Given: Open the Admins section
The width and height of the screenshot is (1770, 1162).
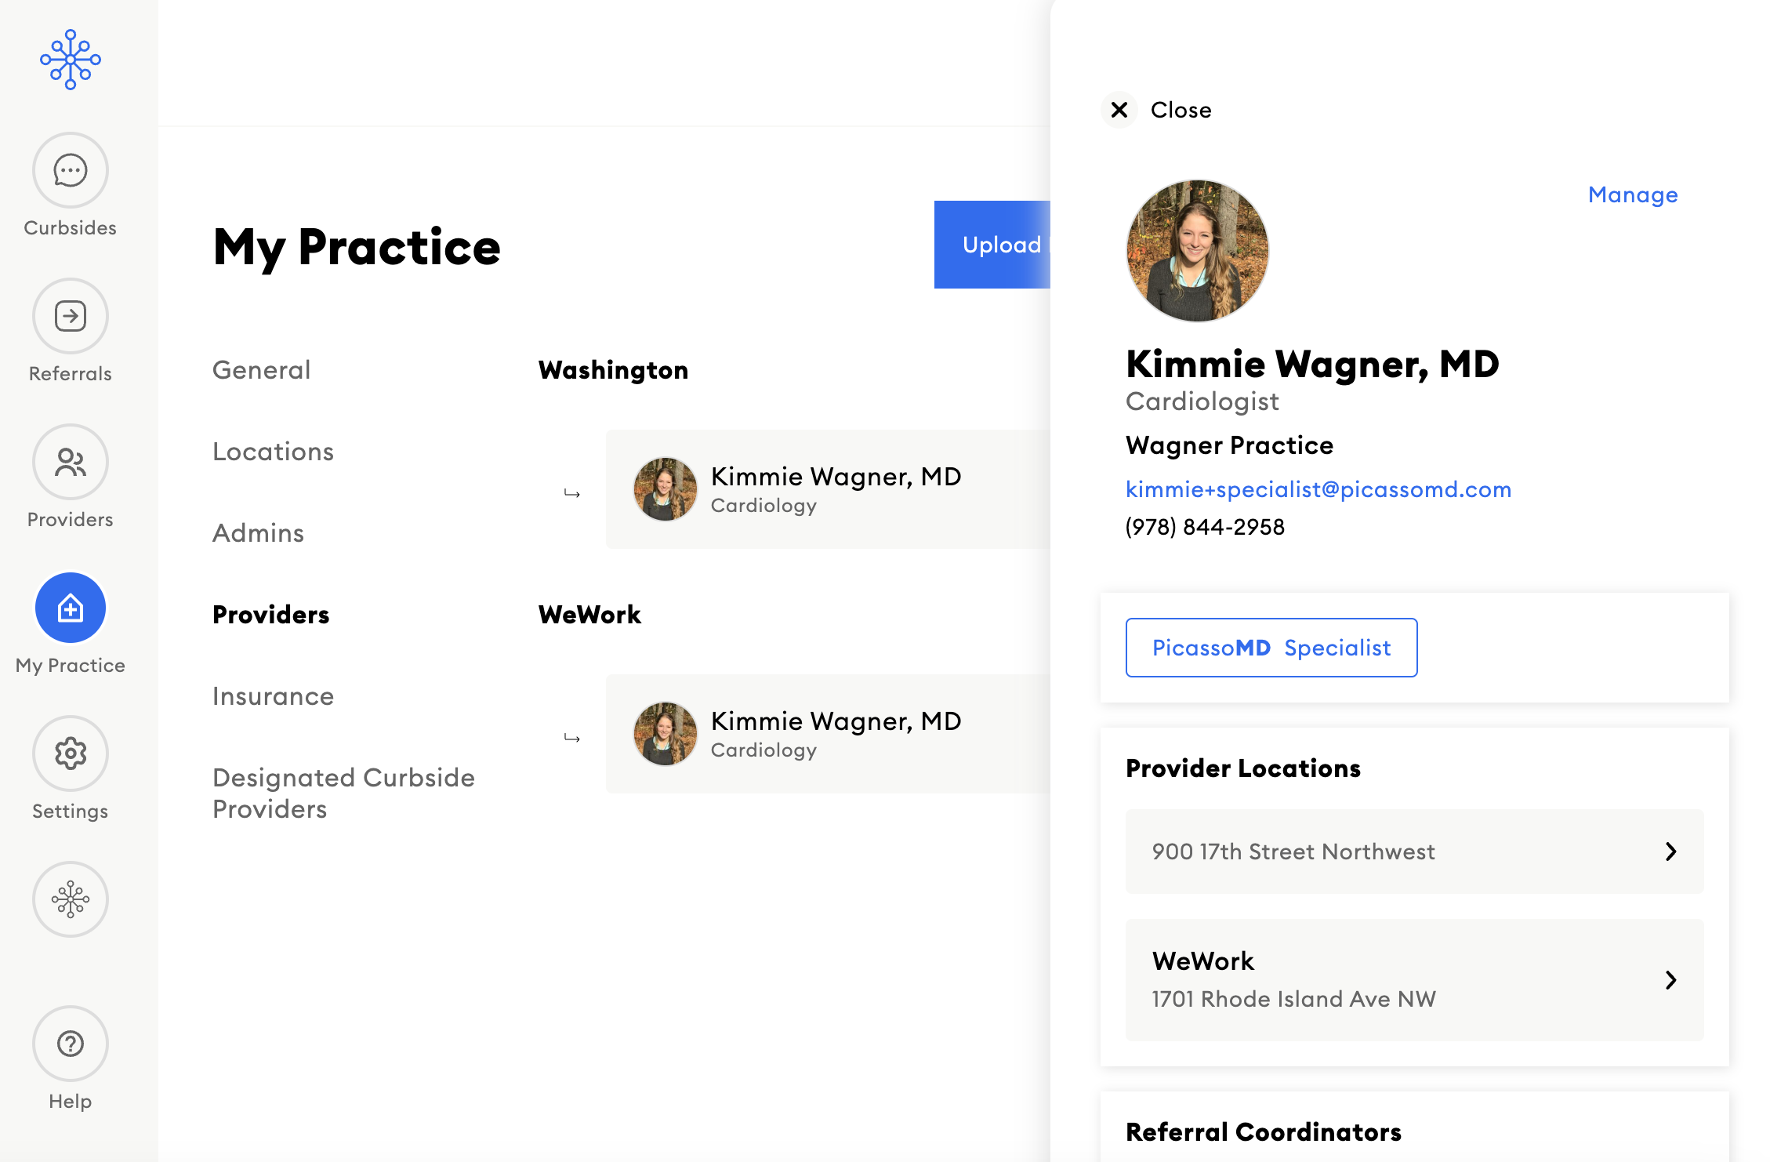Looking at the screenshot, I should point(258,533).
